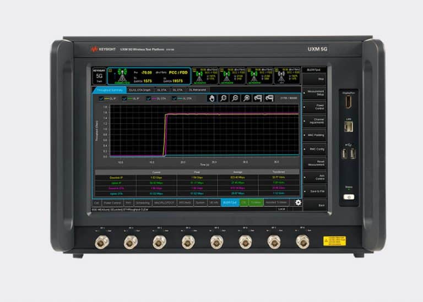Viewport: 423px width, 302px height.
Task: Select the Power Control bottom tab
Action: pyautogui.click(x=112, y=202)
